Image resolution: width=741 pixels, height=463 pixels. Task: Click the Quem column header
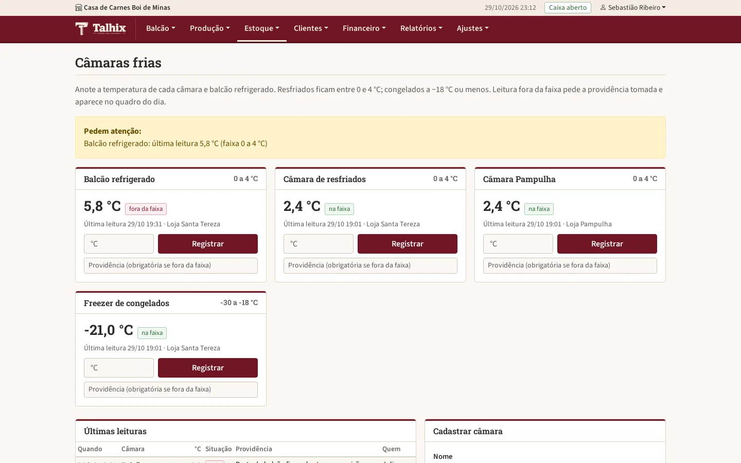[391, 449]
